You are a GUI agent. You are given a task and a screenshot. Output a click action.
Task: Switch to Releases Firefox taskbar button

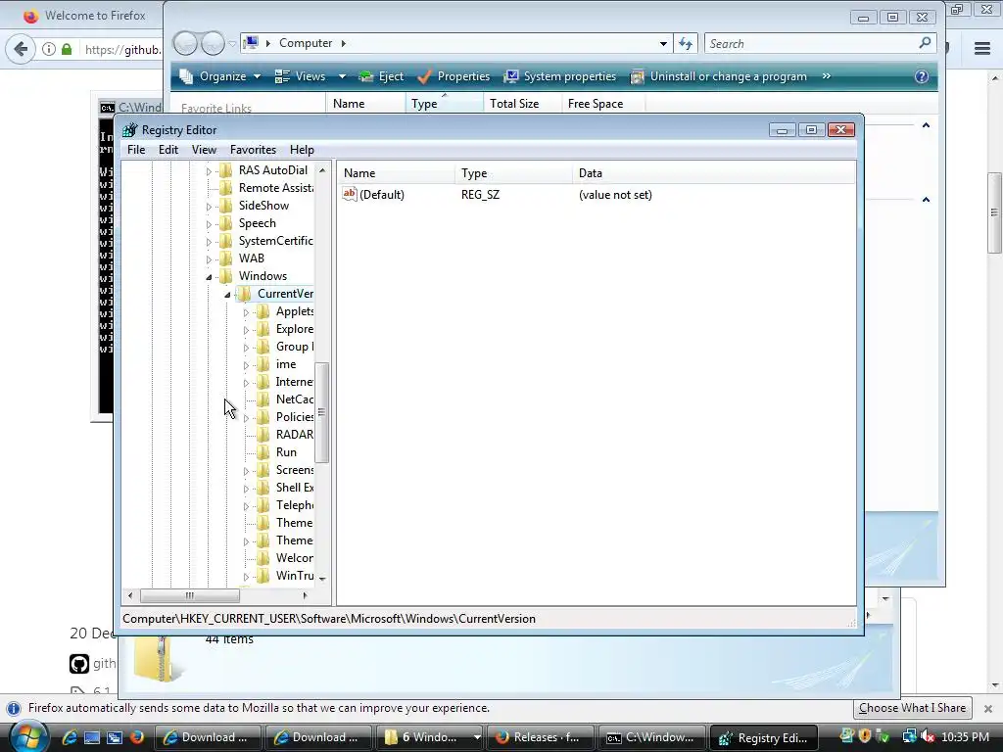pos(541,737)
